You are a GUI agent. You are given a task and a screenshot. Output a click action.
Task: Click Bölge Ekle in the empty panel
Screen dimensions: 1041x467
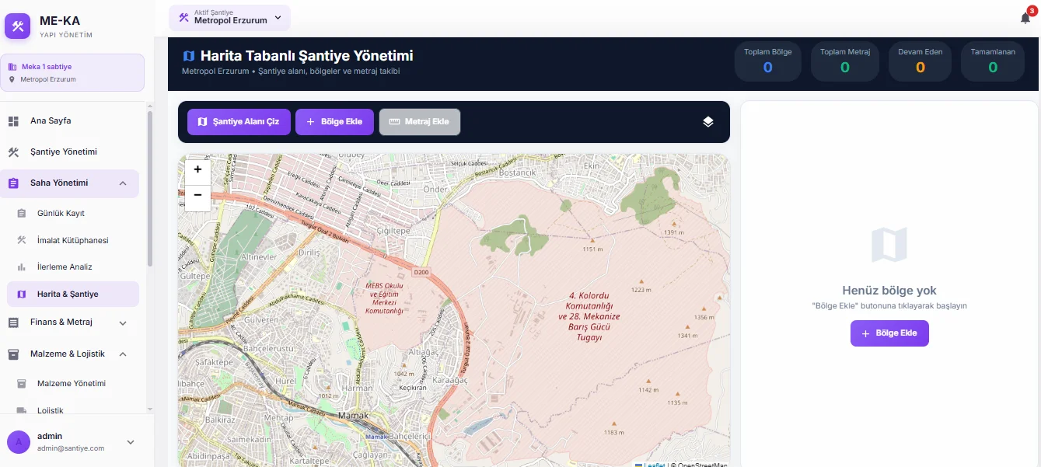pos(889,333)
